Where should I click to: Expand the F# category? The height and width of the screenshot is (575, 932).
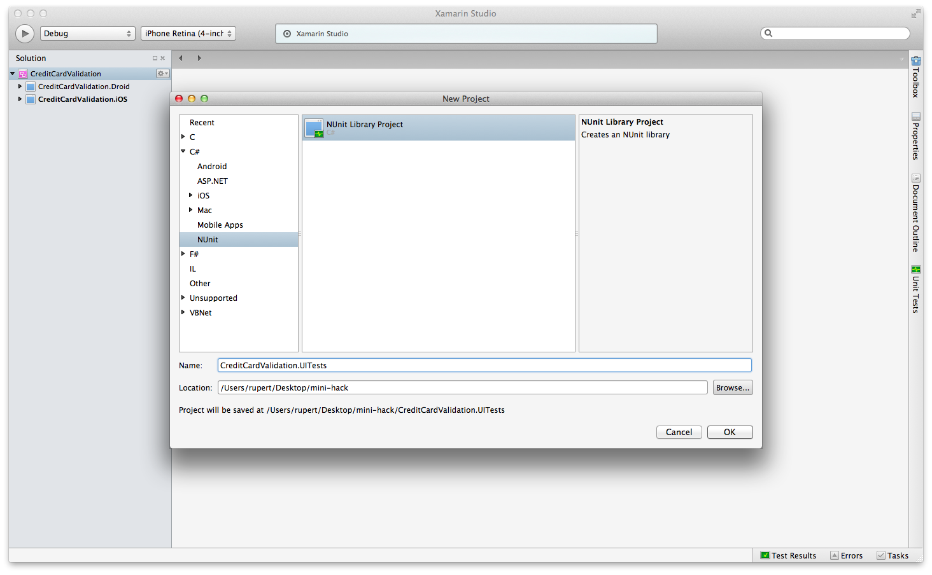click(x=183, y=254)
